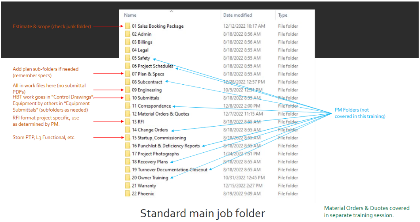
Task: Click the File folder type for 03 Billings
Action: tap(288, 42)
